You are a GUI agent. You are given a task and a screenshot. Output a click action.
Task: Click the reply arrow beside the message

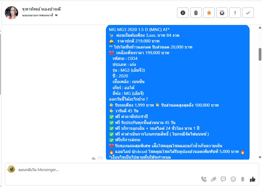click(x=93, y=158)
